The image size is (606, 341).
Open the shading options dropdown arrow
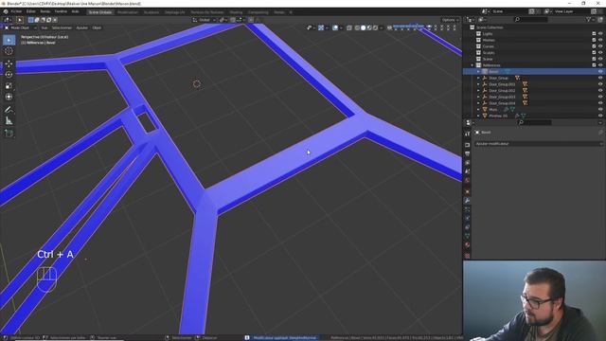click(x=381, y=27)
